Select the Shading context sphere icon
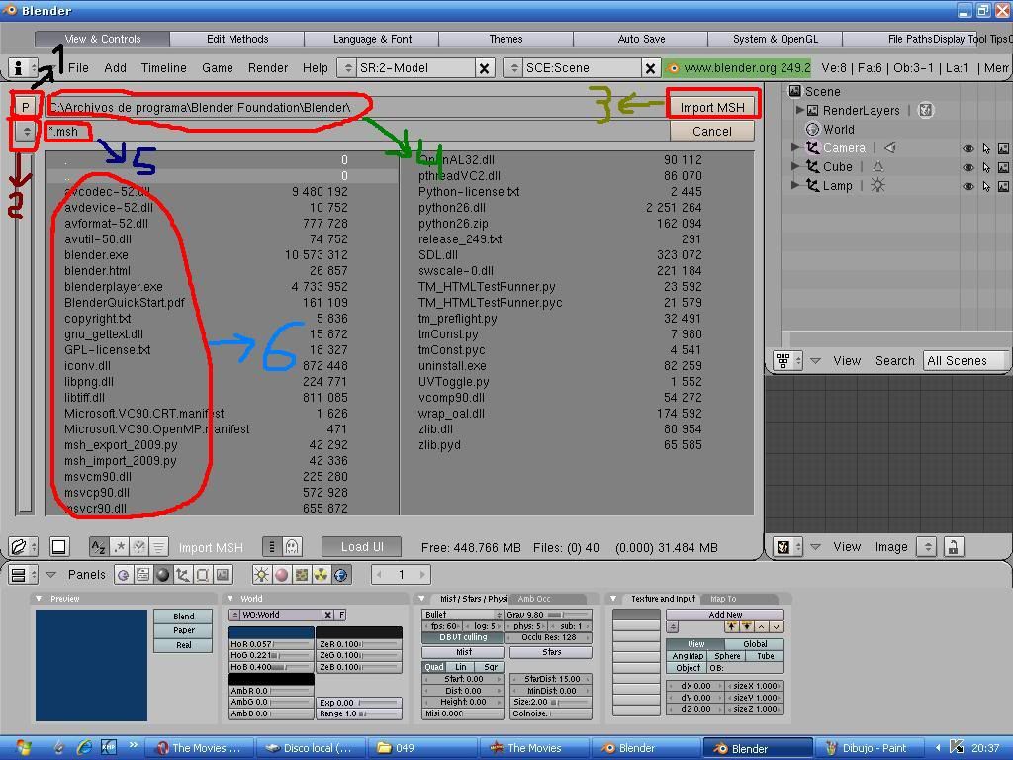This screenshot has width=1013, height=760. click(163, 575)
